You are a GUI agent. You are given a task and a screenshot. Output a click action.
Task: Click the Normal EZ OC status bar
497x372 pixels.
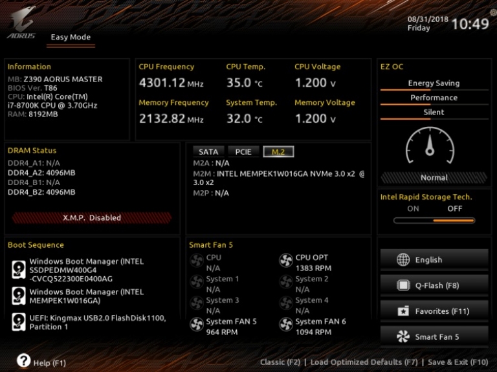(434, 178)
